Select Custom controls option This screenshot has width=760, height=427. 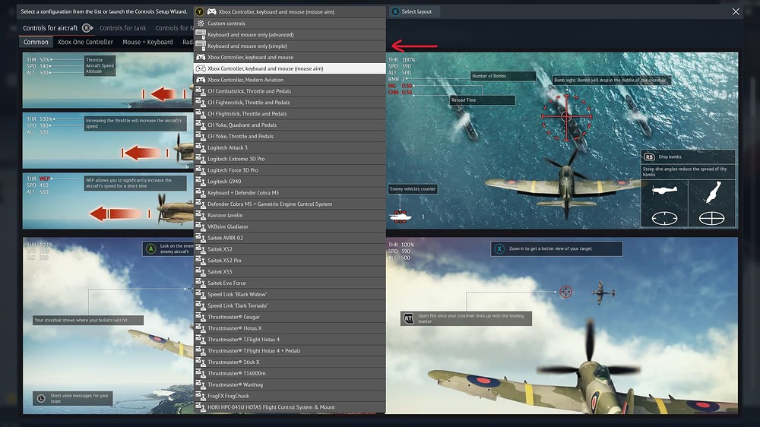pos(290,24)
